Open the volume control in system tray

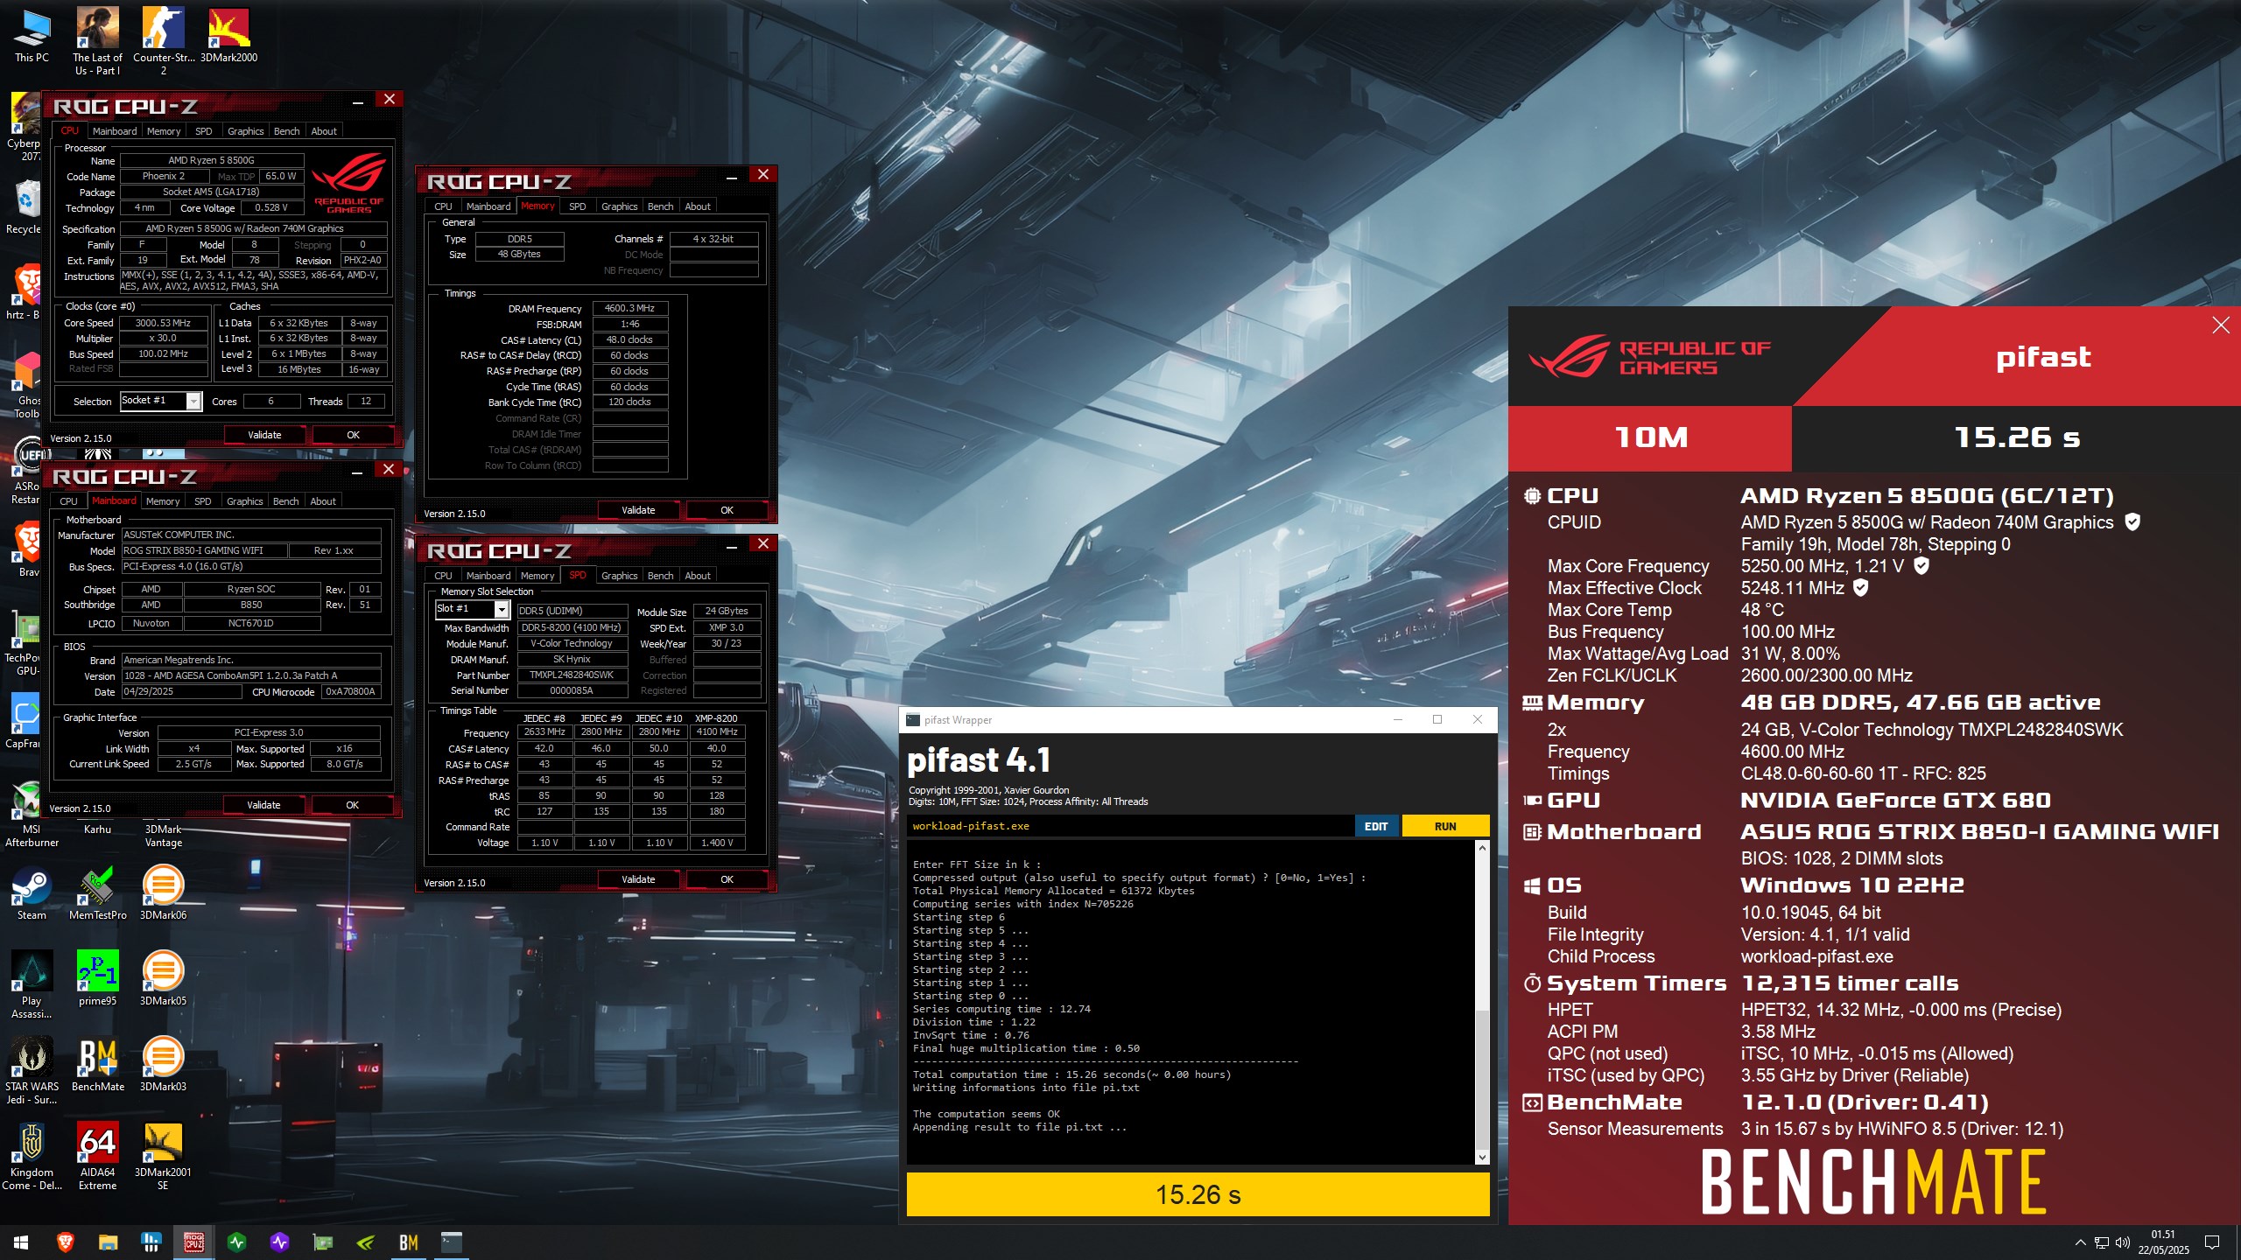click(2122, 1242)
